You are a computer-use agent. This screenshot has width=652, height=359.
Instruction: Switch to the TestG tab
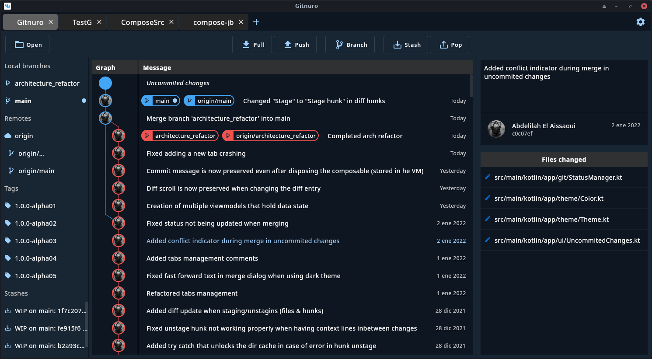(x=82, y=22)
